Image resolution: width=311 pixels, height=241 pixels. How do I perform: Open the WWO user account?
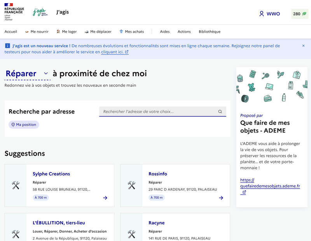coord(269,14)
